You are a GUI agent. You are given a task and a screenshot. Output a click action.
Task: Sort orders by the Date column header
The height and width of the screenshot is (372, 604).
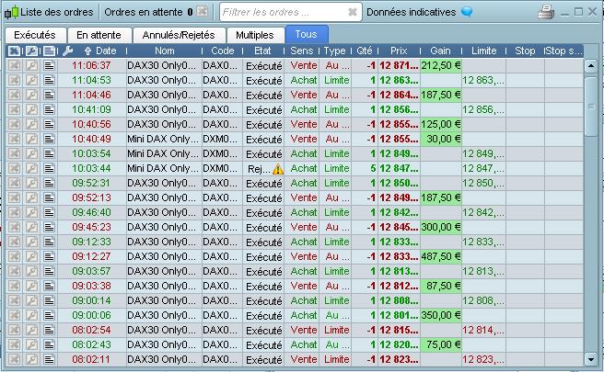(x=106, y=51)
